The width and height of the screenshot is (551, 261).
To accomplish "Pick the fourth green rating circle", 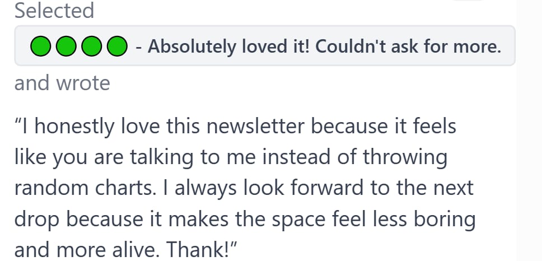I will (x=117, y=46).
